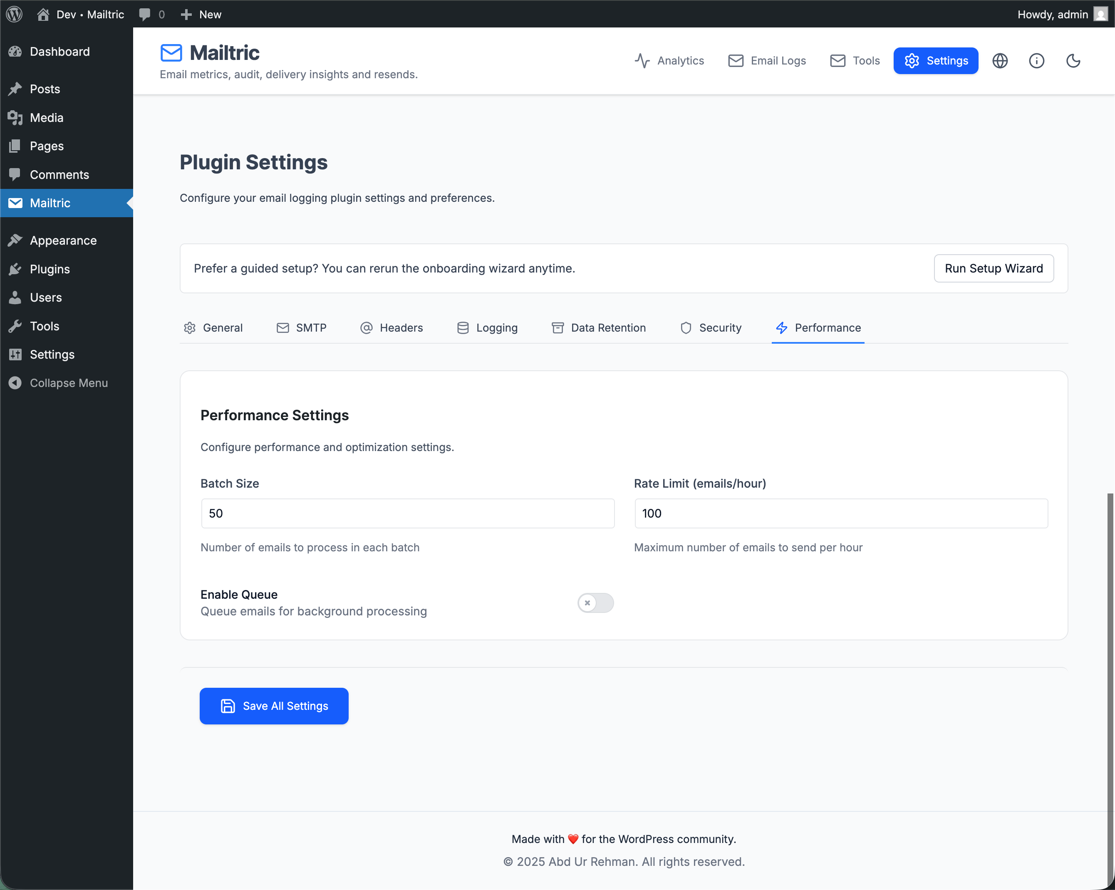1115x890 pixels.
Task: Open the Email Logs section
Action: click(x=767, y=60)
